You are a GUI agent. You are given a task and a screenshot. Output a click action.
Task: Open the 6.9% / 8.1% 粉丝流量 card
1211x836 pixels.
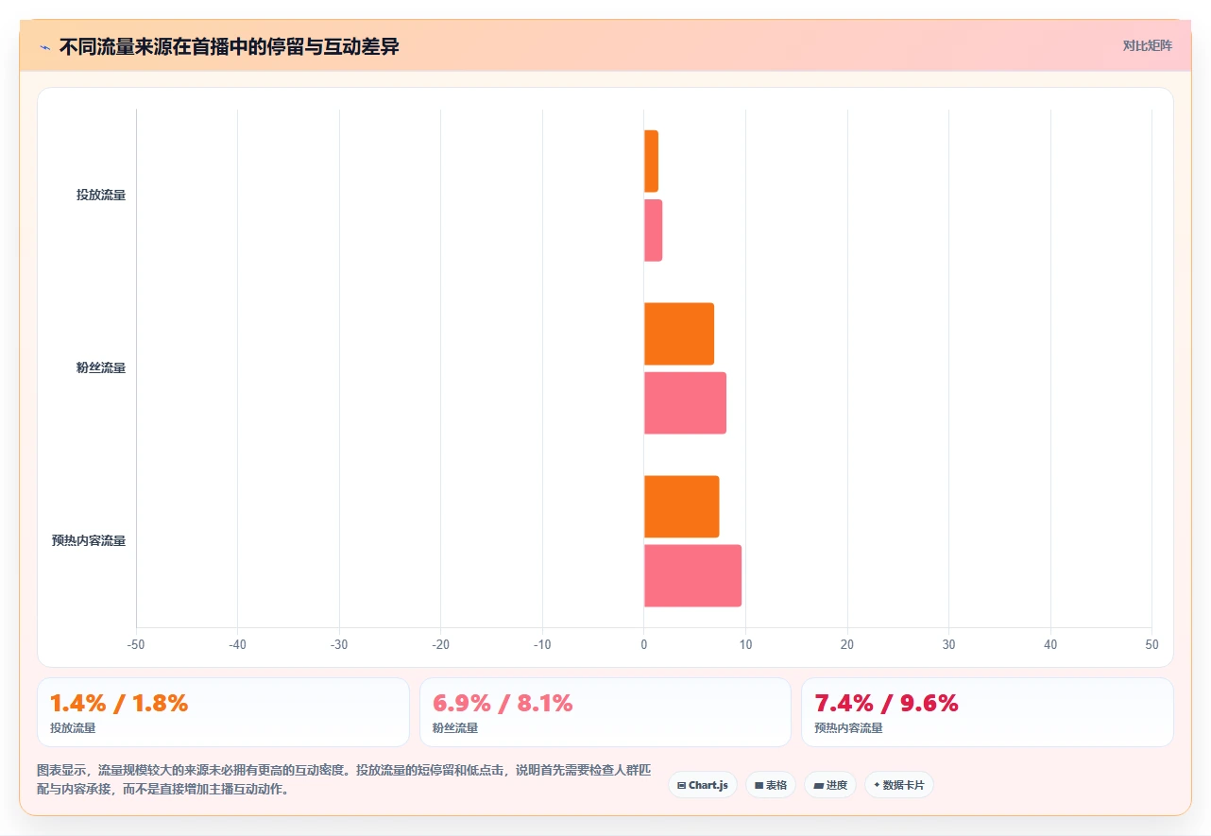605,712
